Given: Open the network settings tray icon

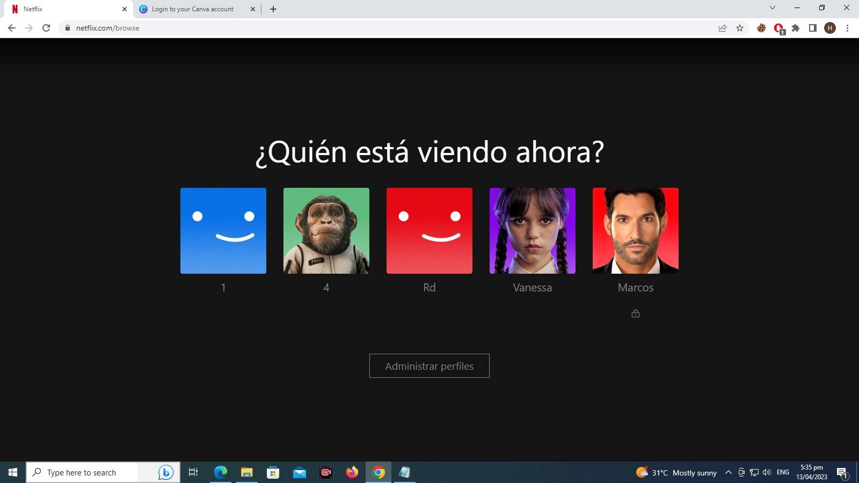Looking at the screenshot, I should [754, 472].
